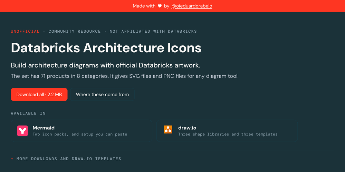345x172 pixels.
Task: Click the UNOFFICIAL label
Action: point(25,31)
